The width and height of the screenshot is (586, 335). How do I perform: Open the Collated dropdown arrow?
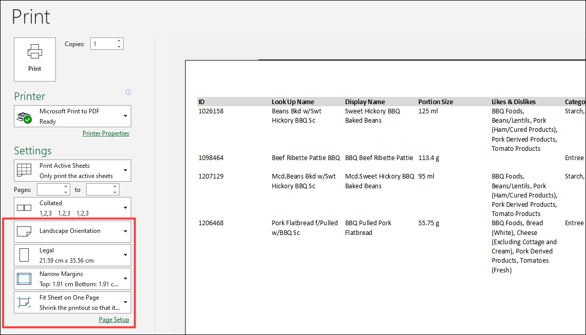click(125, 208)
